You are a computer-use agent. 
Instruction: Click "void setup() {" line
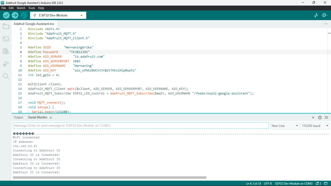pos(41,107)
